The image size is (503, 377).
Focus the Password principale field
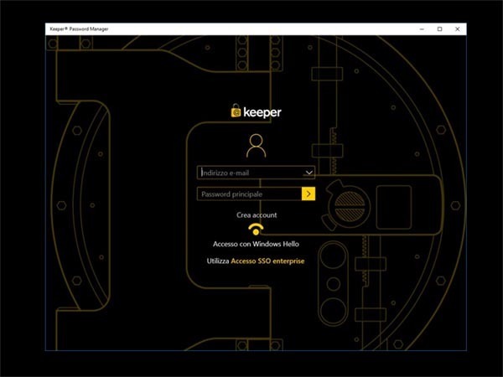pyautogui.click(x=249, y=194)
